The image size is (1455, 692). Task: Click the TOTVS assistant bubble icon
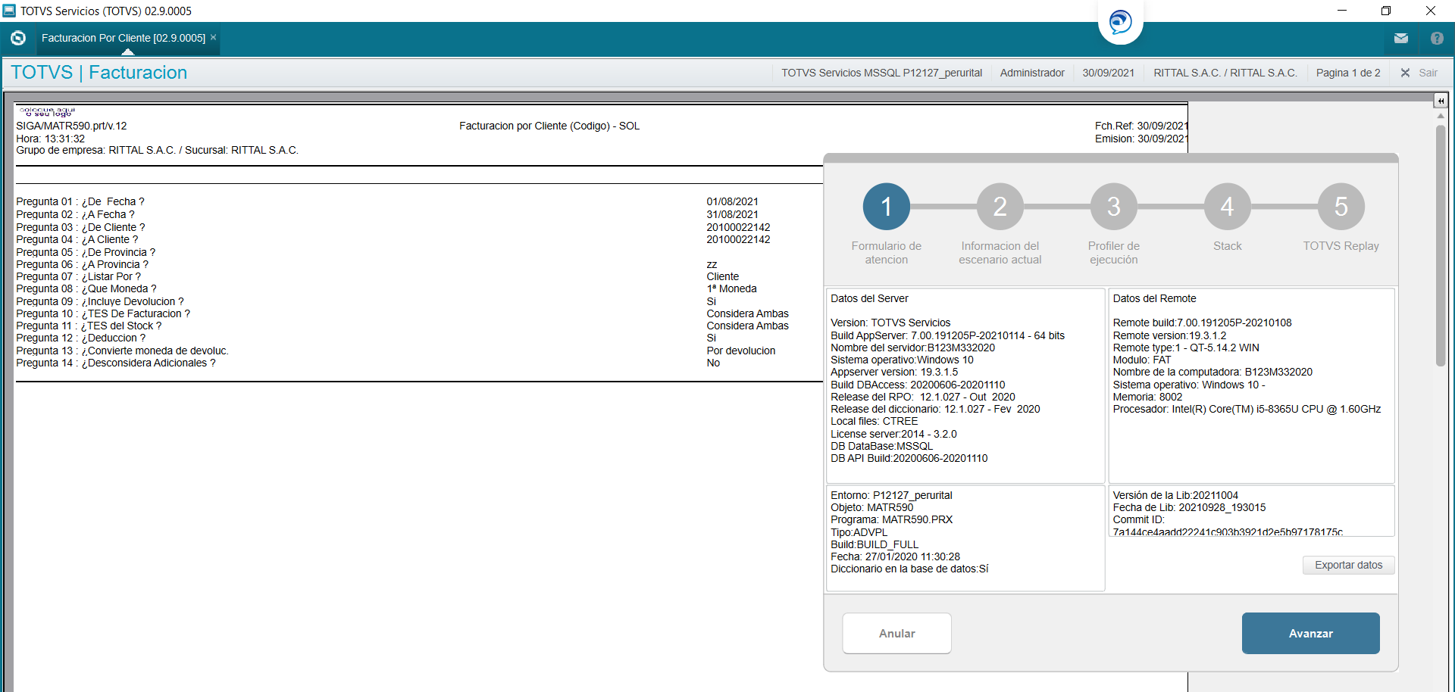(x=1120, y=22)
